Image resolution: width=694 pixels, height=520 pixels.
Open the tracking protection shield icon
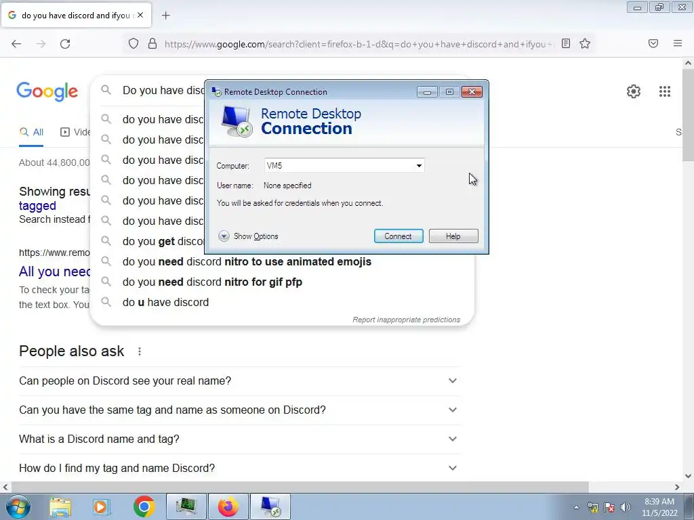(x=134, y=43)
